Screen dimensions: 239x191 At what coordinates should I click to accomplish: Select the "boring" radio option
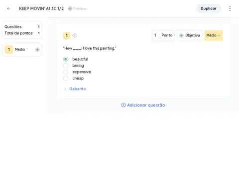(66, 66)
